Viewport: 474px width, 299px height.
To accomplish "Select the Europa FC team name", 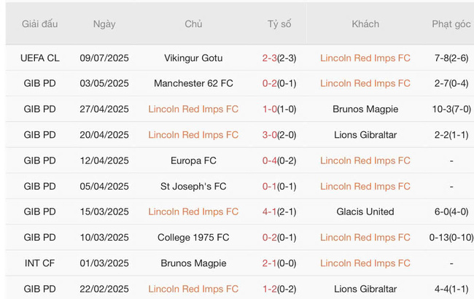I will point(193,160).
